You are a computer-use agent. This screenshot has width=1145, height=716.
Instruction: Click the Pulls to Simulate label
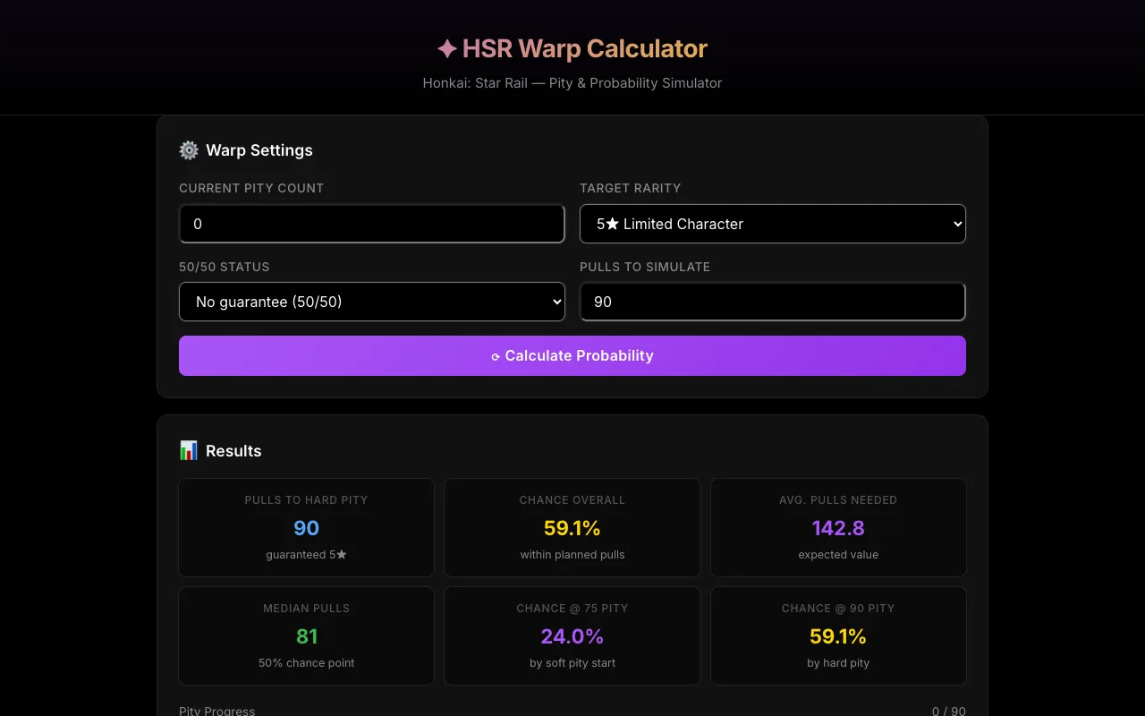[645, 267]
